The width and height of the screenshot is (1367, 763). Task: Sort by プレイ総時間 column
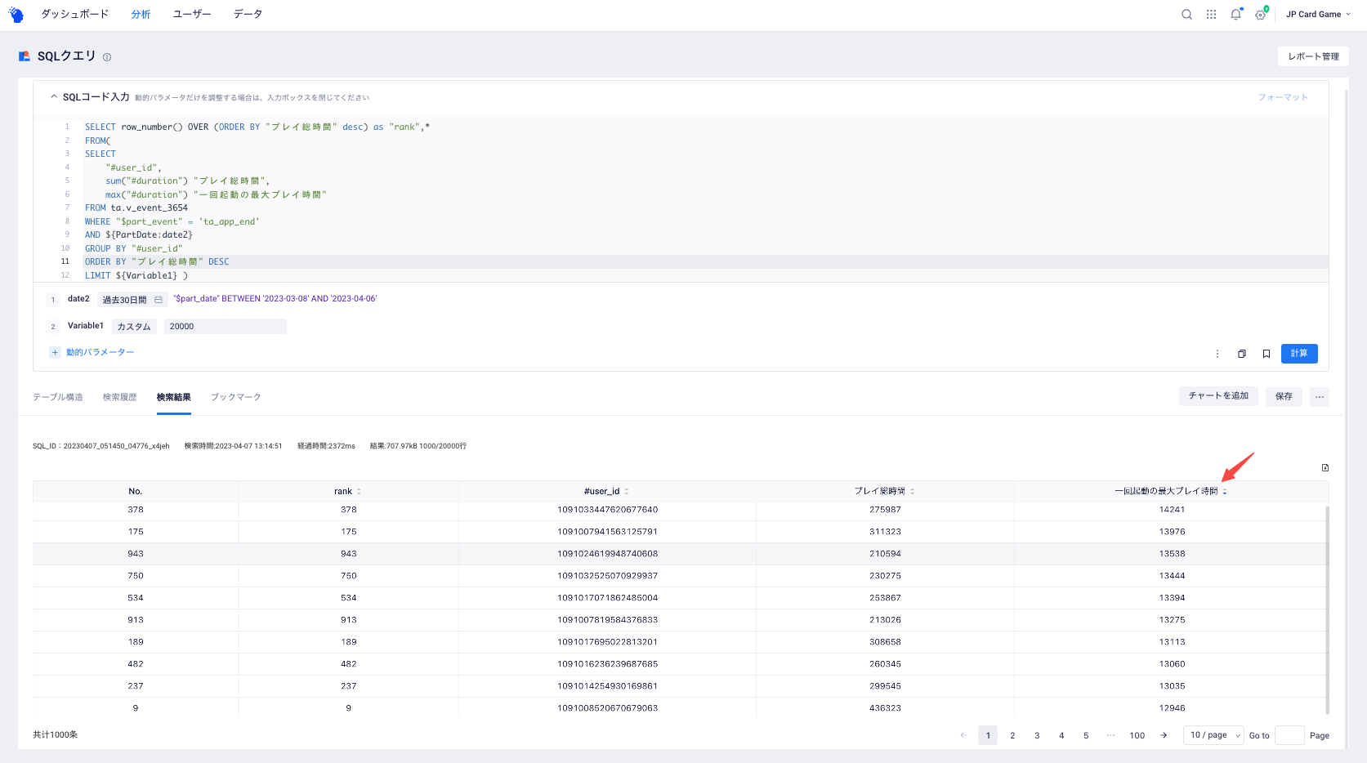(x=912, y=492)
